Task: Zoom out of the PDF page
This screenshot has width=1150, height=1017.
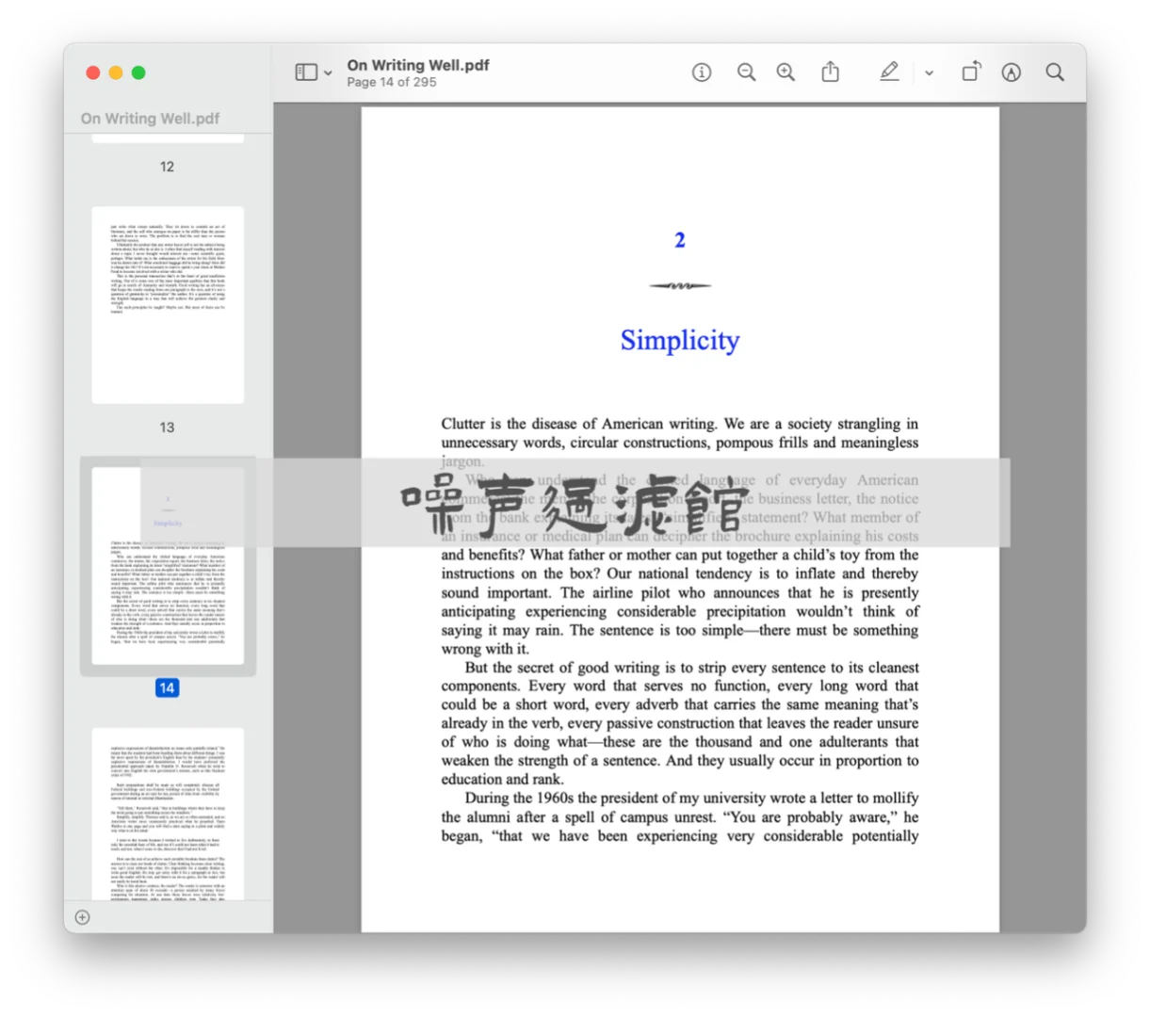Action: [x=746, y=73]
